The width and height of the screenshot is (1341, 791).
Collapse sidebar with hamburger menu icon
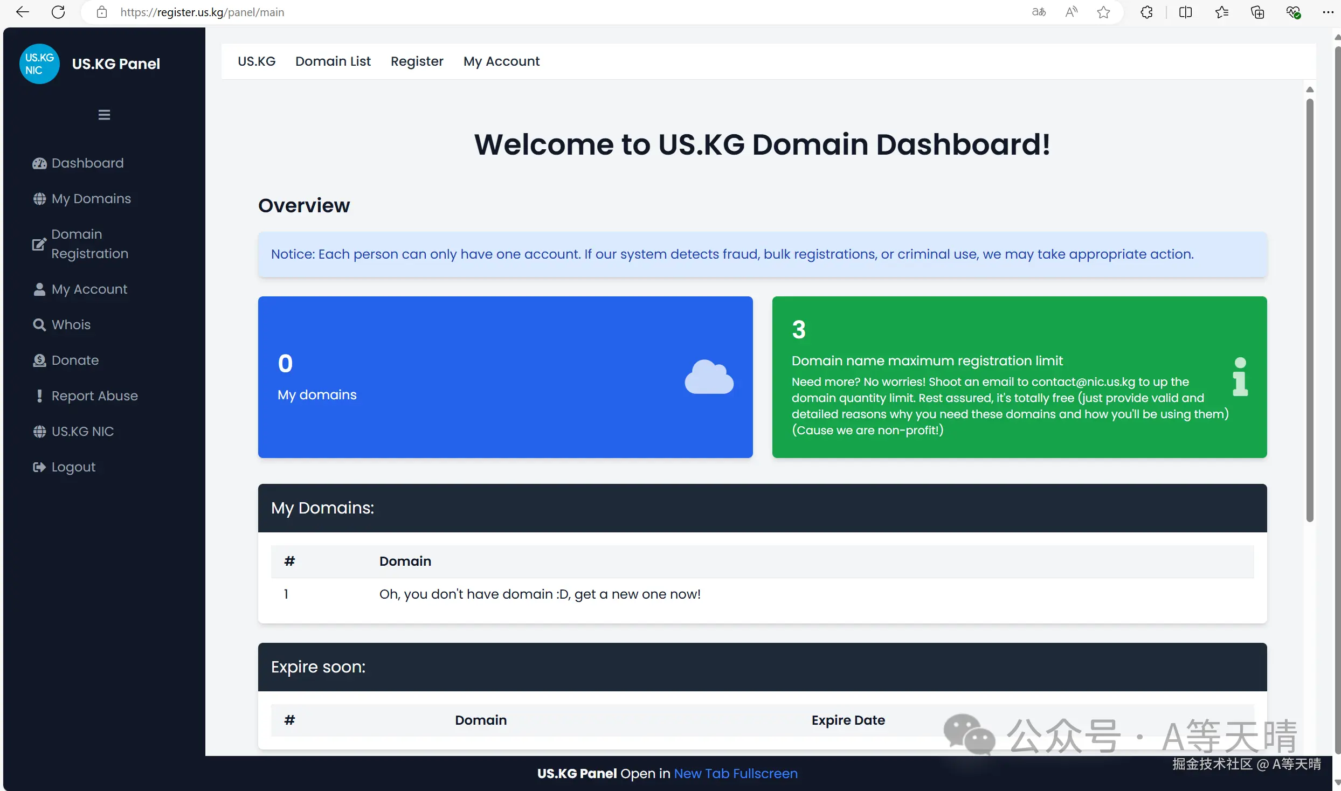pos(104,115)
